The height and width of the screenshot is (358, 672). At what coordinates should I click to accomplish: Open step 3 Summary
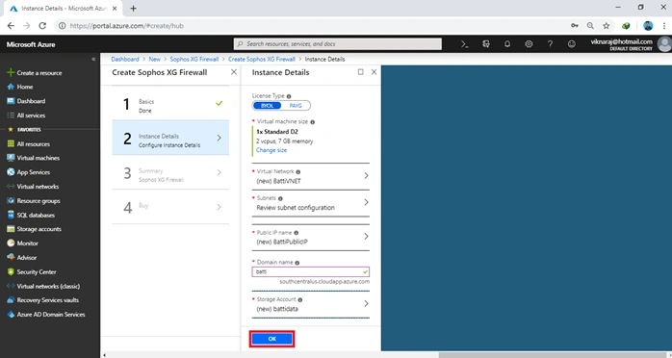(x=170, y=172)
